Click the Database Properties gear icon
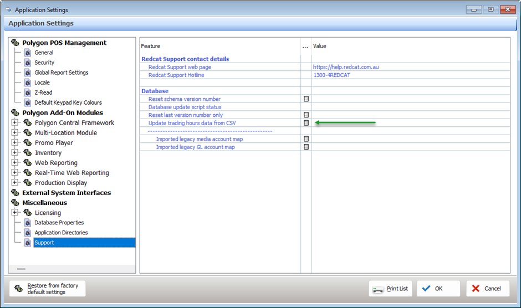 tap(28, 223)
